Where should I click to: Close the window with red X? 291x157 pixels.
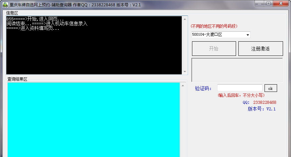coord(281,4)
